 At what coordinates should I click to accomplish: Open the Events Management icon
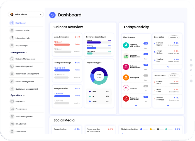(12, 82)
